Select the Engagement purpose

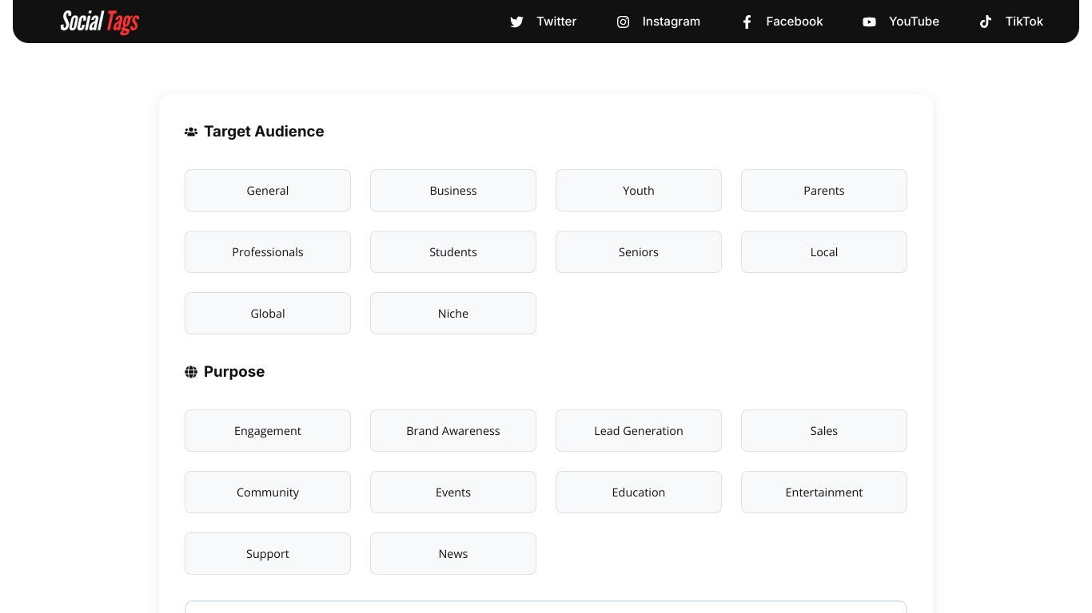268,430
